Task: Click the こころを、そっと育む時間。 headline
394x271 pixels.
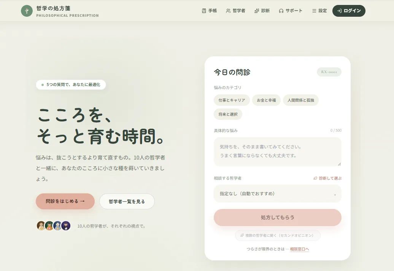Action: (101, 126)
